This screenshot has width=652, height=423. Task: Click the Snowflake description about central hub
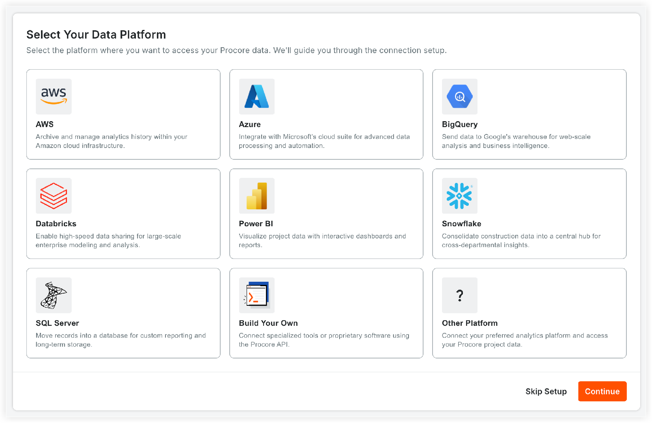click(x=521, y=240)
